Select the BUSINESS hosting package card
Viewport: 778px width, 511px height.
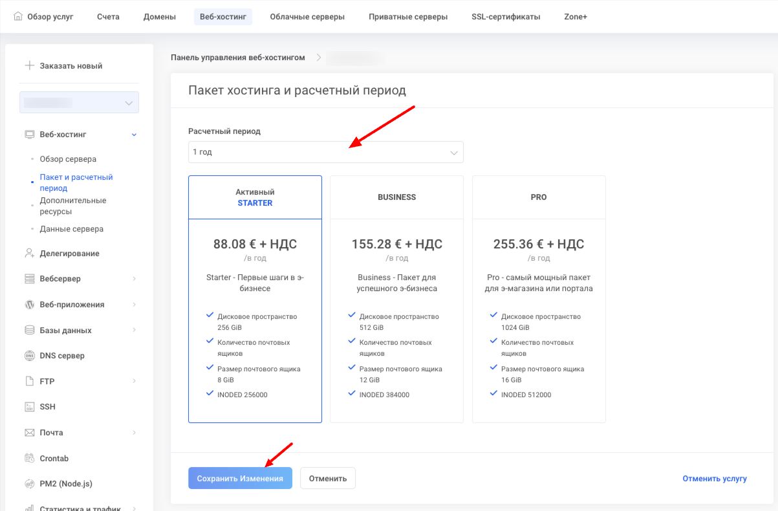tap(396, 299)
